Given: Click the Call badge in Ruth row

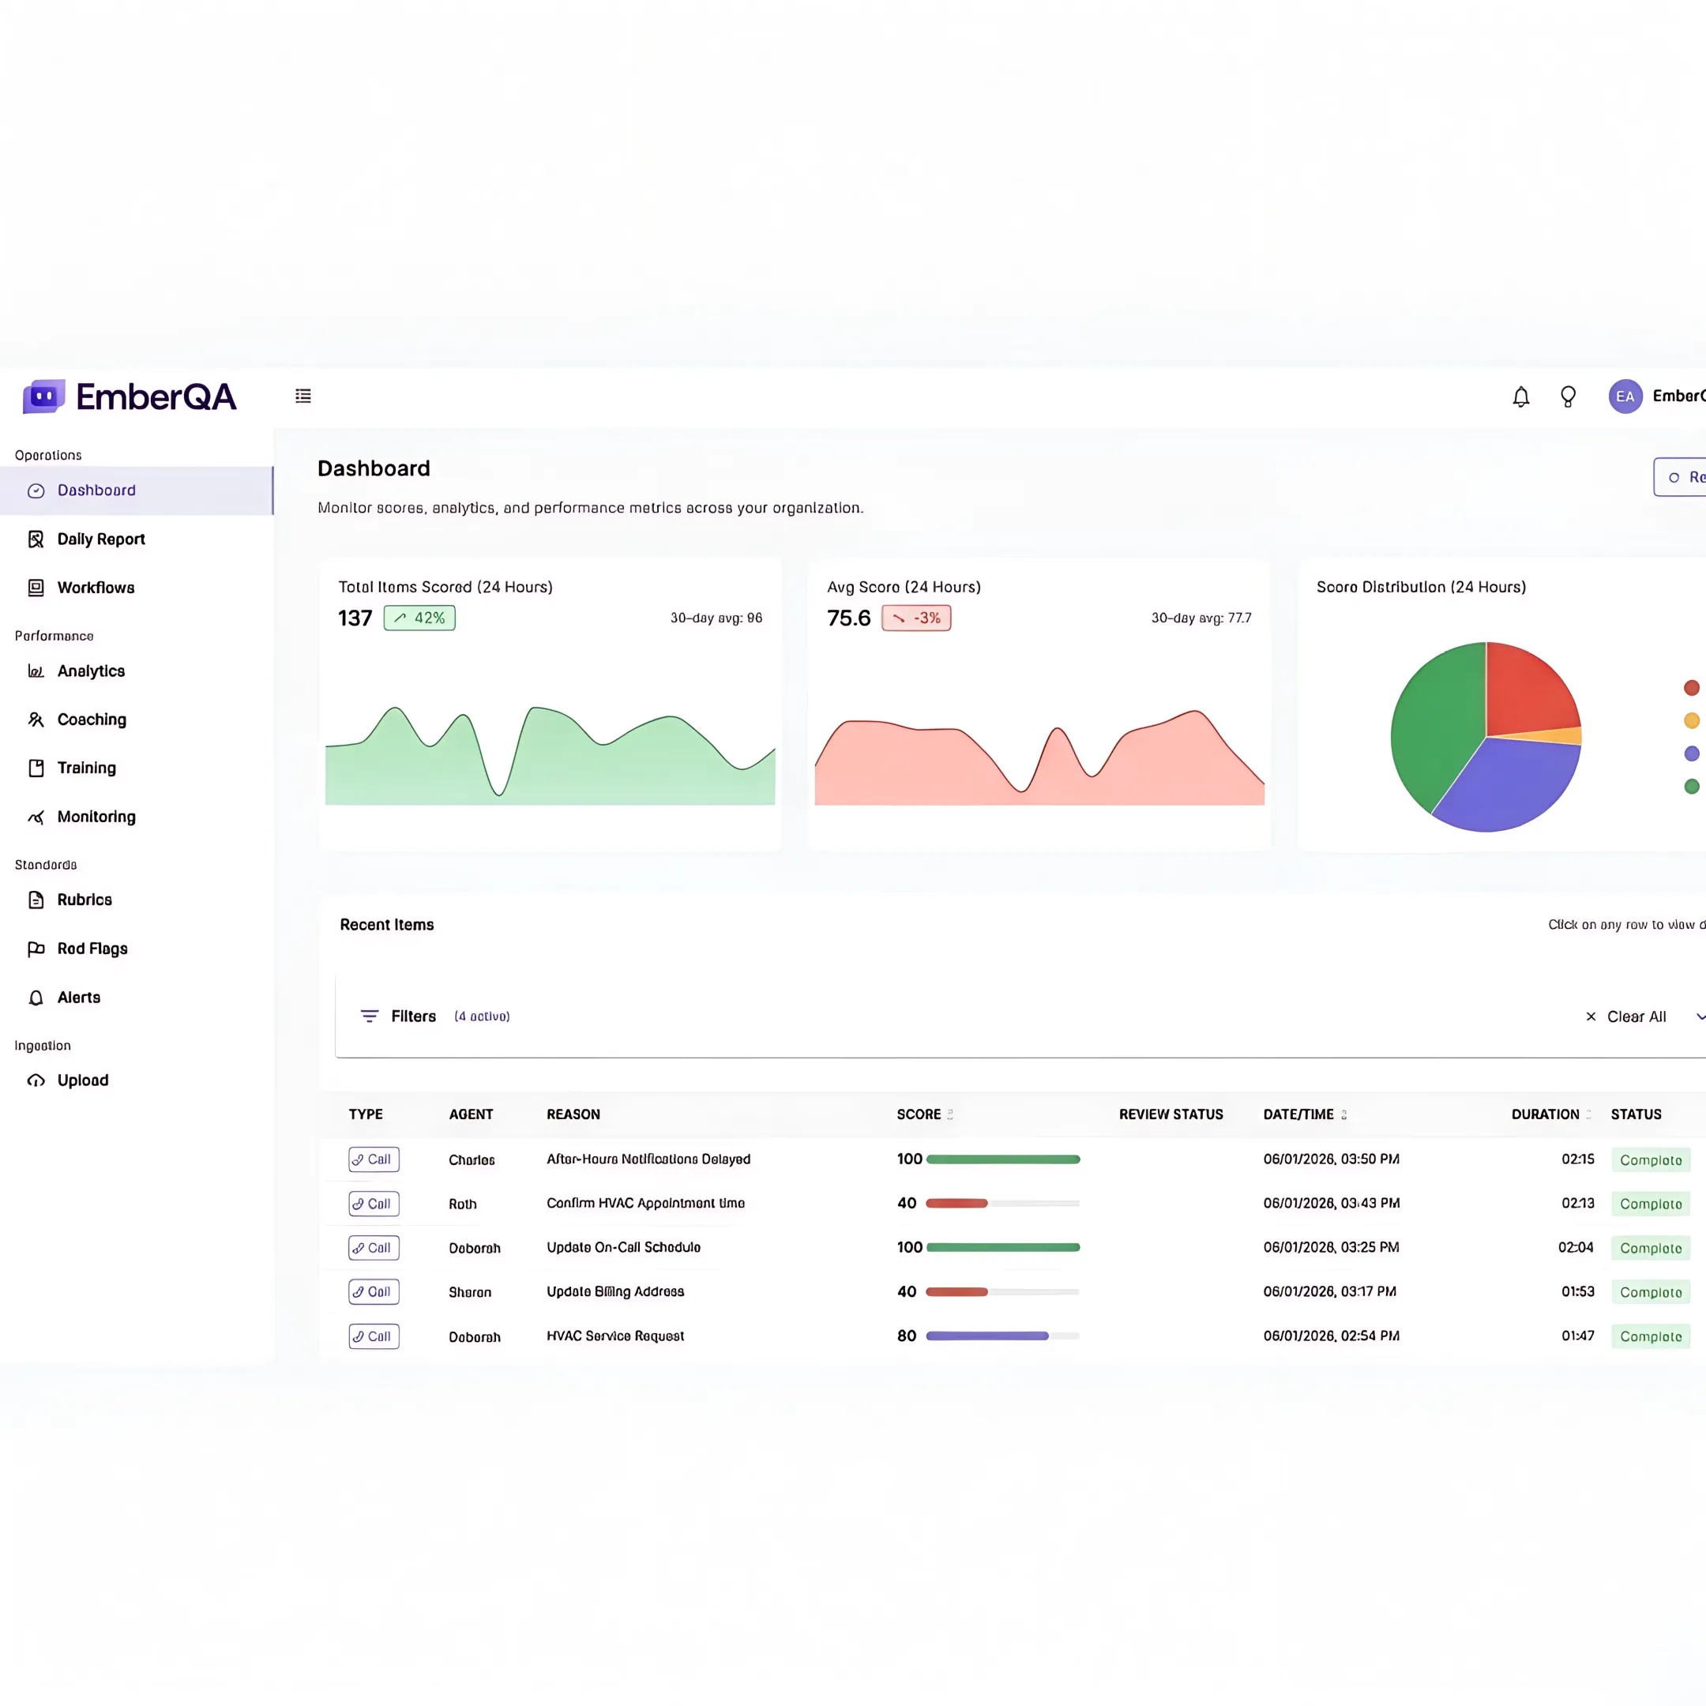Looking at the screenshot, I should pyautogui.click(x=374, y=1204).
